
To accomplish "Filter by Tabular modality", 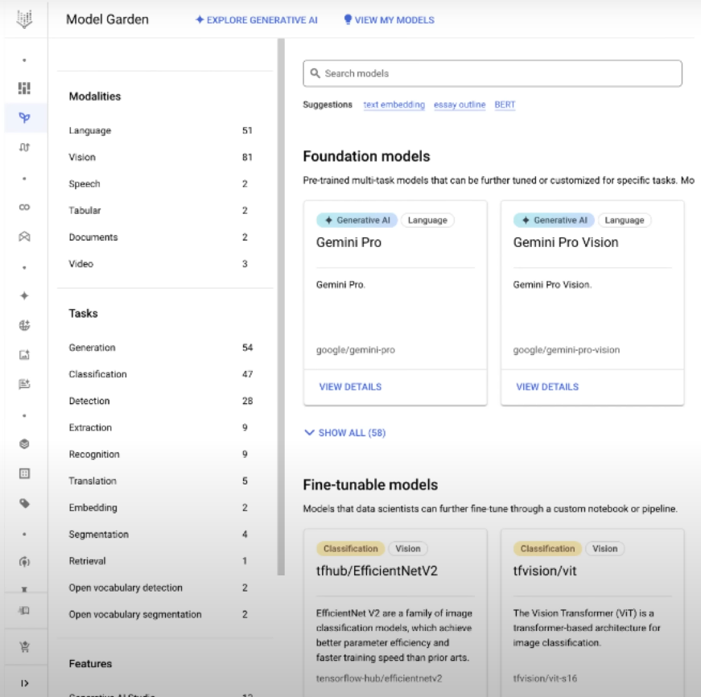I will pyautogui.click(x=160, y=210).
